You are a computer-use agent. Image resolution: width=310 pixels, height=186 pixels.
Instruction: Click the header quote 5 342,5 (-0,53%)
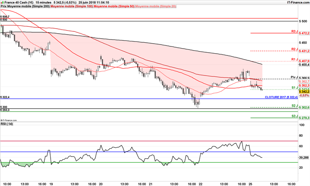[65, 3]
